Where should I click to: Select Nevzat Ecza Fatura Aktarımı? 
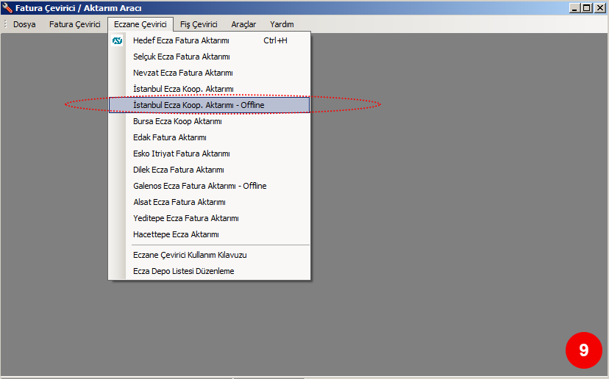pos(210,73)
